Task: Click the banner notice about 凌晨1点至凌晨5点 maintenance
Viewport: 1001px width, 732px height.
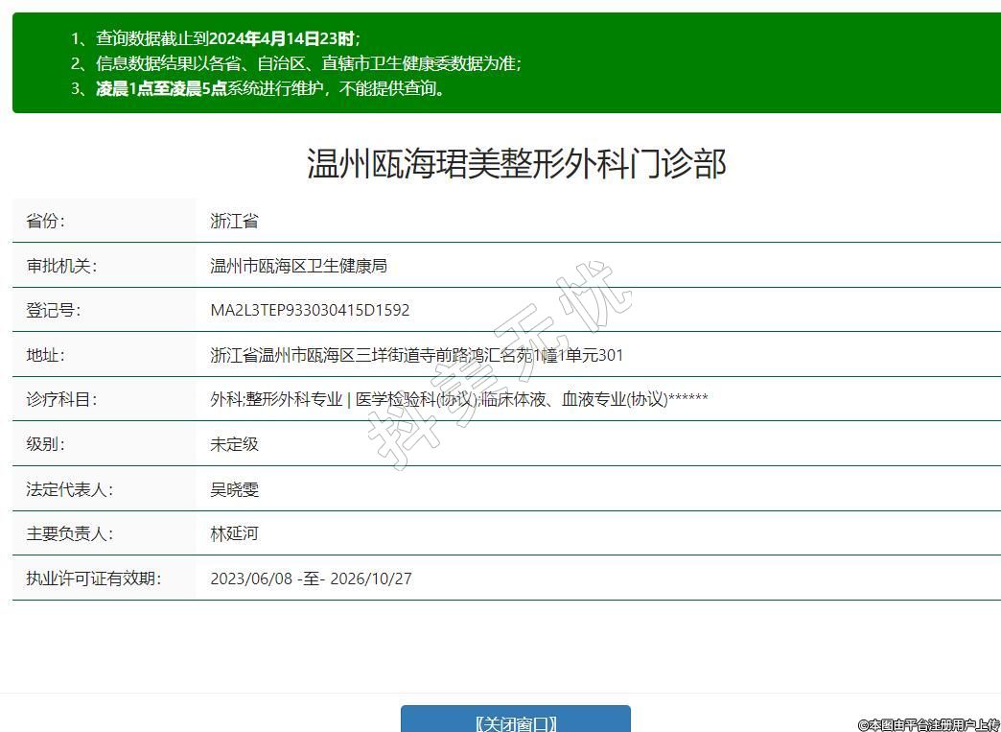Action: [x=259, y=88]
